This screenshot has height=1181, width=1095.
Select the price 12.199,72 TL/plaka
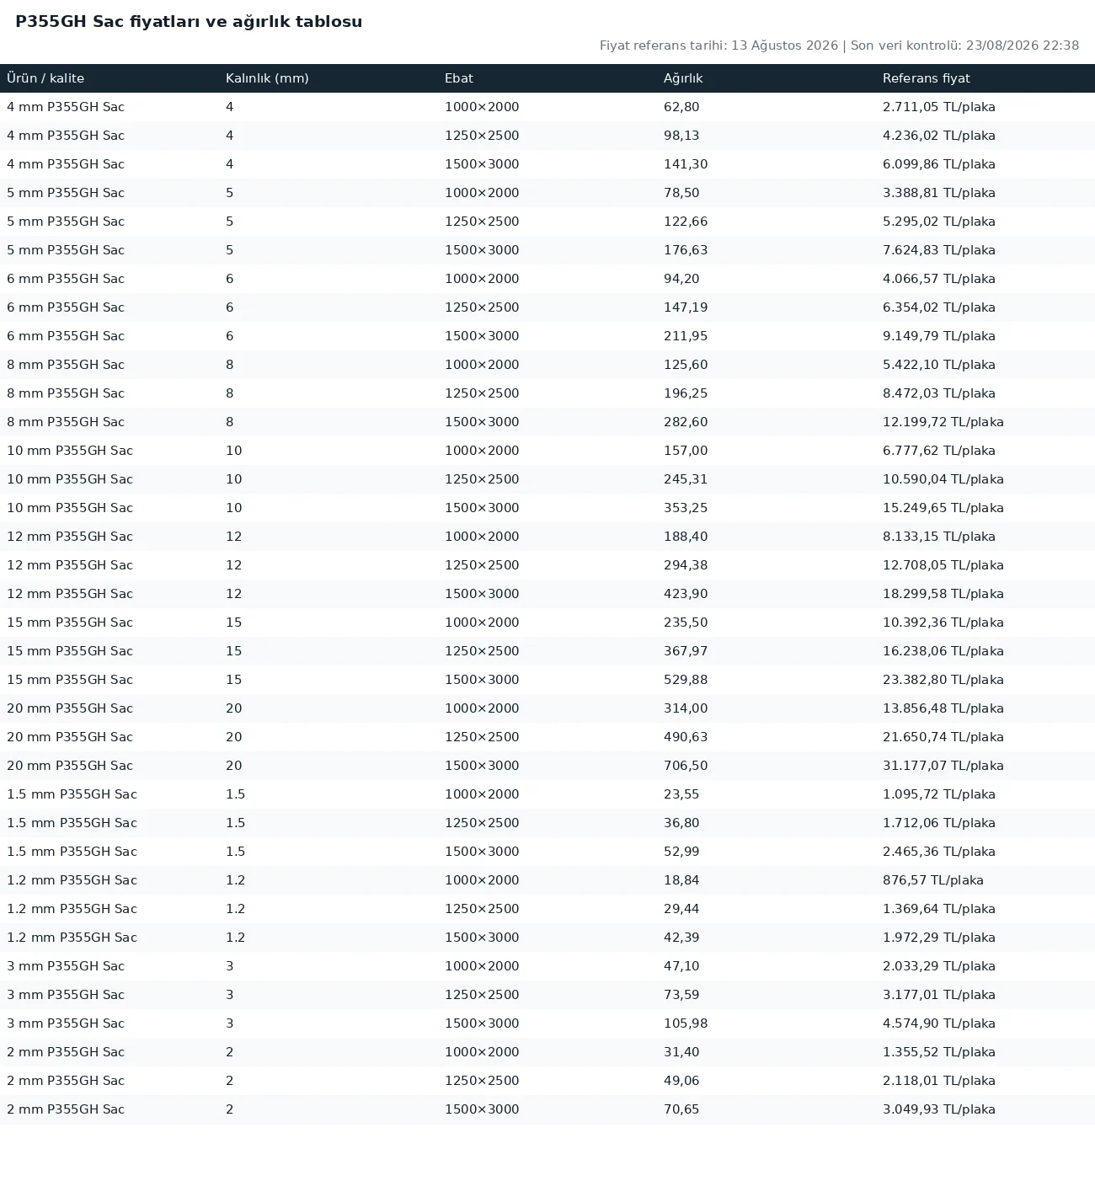(x=943, y=422)
